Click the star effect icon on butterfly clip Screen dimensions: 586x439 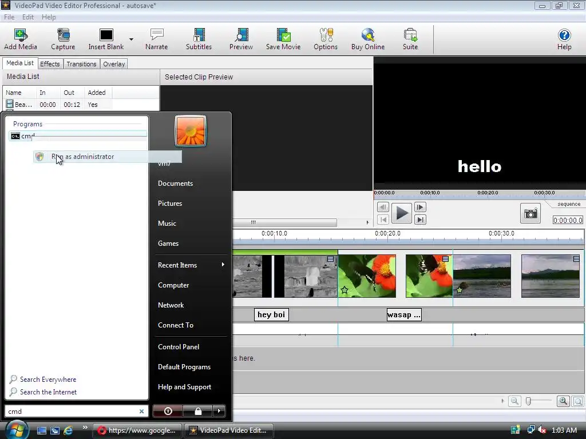coord(345,290)
